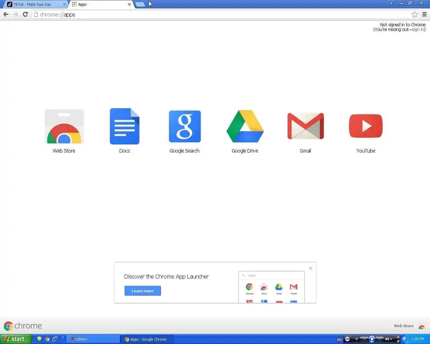
Task: Launch the Docs app
Action: tap(124, 131)
